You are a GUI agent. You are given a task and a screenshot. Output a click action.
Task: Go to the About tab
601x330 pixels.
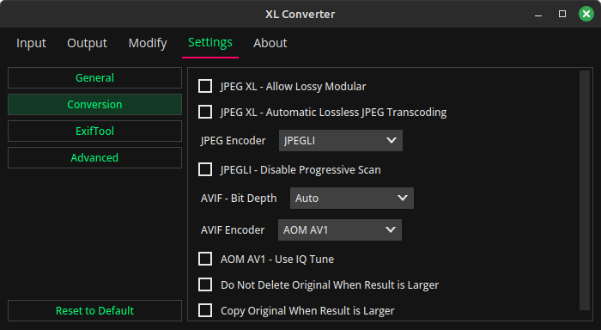[x=270, y=43]
